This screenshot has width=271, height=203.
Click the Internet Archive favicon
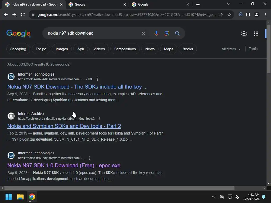11,116
